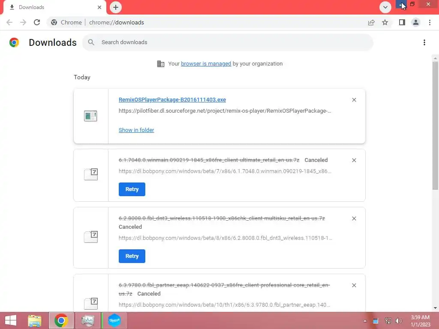Click the volume speaker tray icon
This screenshot has height=329, width=439.
(399, 321)
